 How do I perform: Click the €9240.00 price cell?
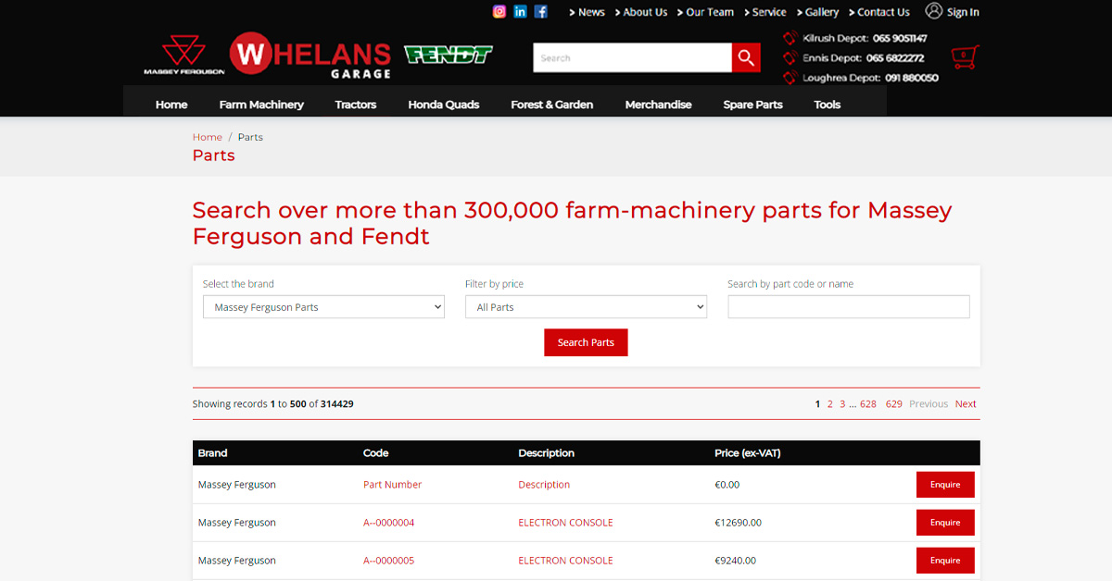(735, 561)
